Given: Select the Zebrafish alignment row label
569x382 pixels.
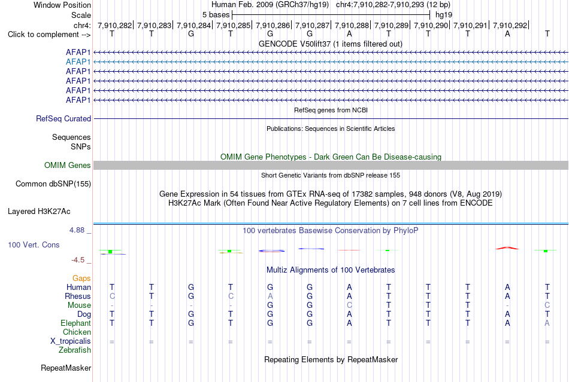Looking at the screenshot, I should (x=75, y=350).
